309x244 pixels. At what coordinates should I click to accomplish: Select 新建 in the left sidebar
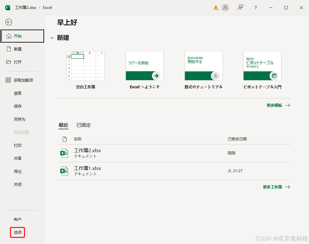click(22, 49)
